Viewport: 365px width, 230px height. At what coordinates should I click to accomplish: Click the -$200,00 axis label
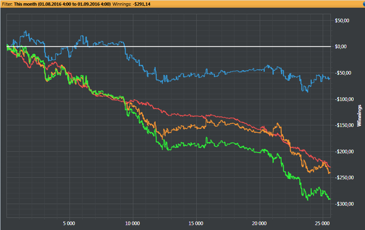pyautogui.click(x=344, y=152)
